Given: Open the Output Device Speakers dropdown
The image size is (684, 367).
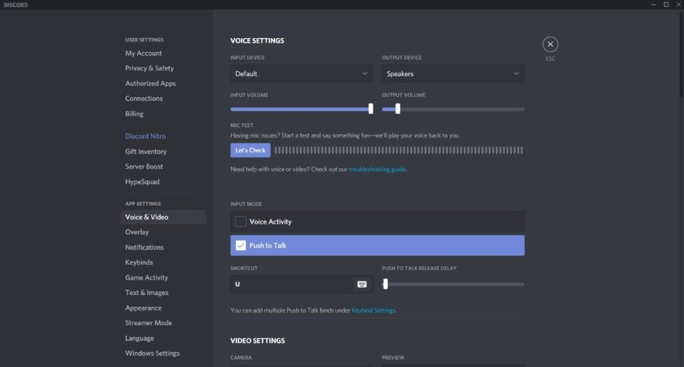Looking at the screenshot, I should [453, 73].
